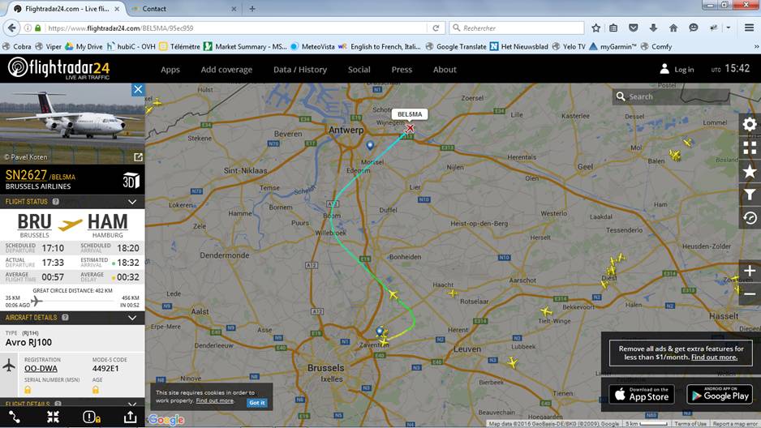Open cookie notice Find out more link

point(214,400)
